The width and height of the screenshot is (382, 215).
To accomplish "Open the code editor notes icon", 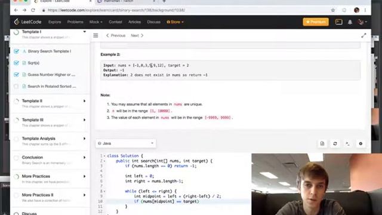I will click(322, 143).
